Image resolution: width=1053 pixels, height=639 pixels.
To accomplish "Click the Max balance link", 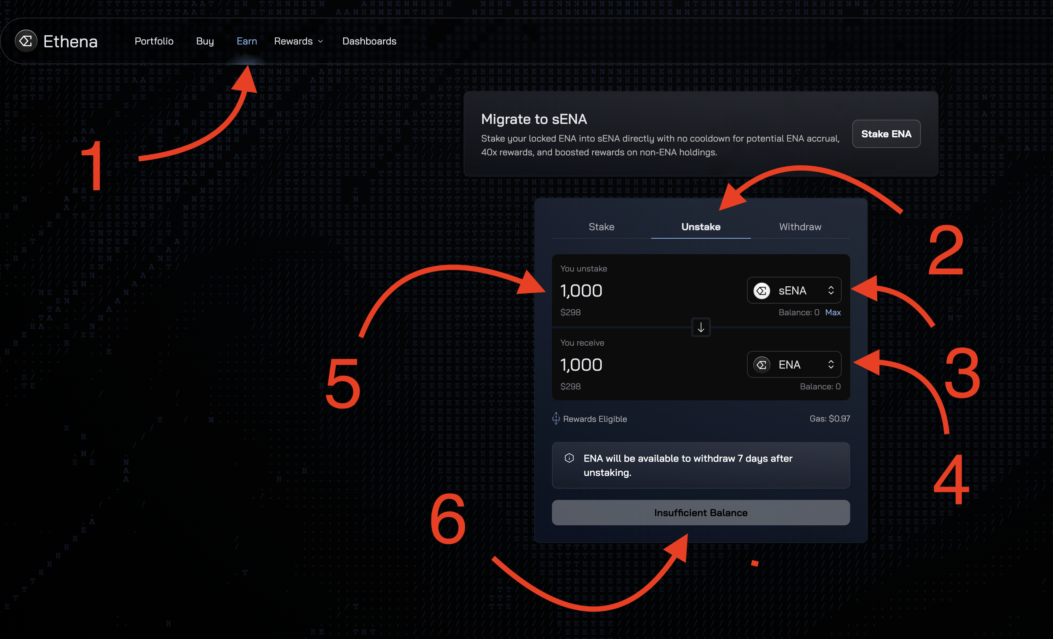I will pos(833,312).
